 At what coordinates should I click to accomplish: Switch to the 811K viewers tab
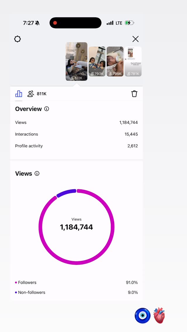coord(37,94)
